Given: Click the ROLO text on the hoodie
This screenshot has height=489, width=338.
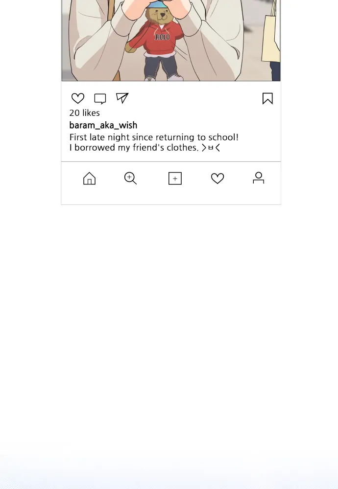Looking at the screenshot, I should (x=162, y=37).
